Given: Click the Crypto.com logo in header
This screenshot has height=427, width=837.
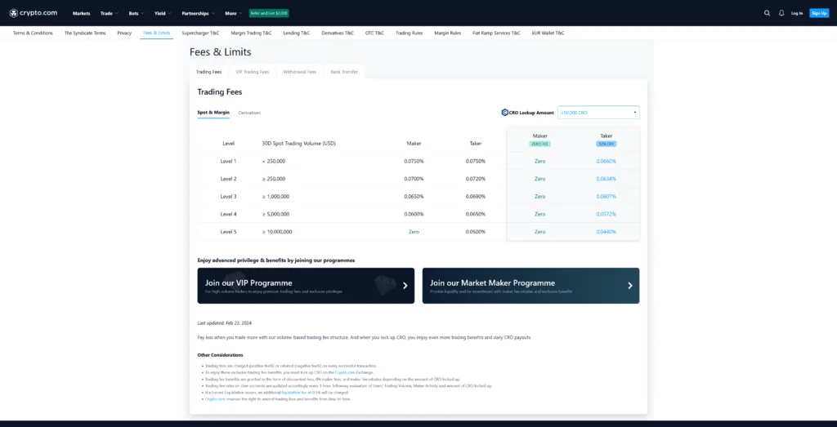Looking at the screenshot, I should pos(34,13).
